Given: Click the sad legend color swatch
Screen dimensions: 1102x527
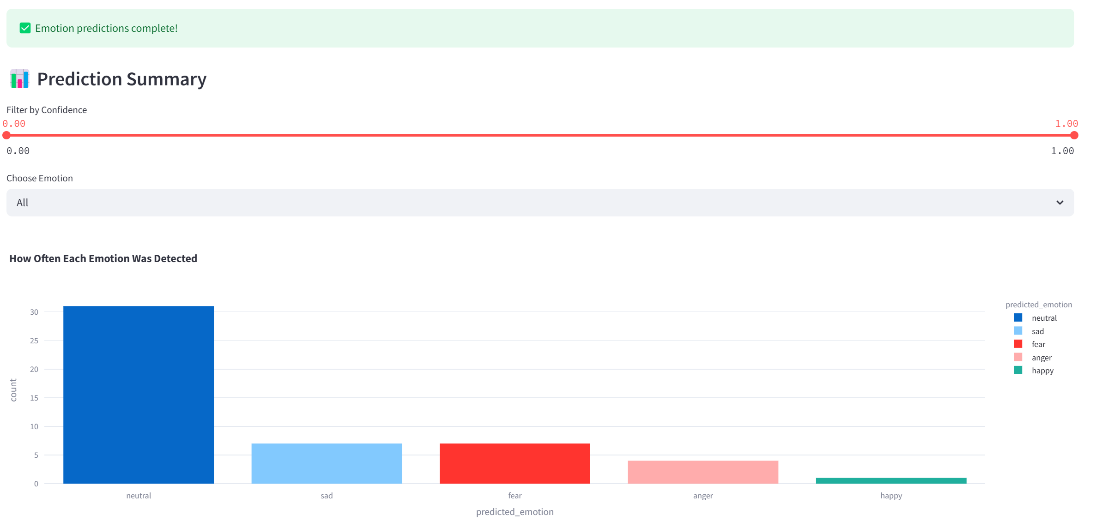Looking at the screenshot, I should point(1018,331).
